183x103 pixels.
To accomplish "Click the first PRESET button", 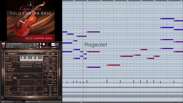I will click(x=47, y=54).
